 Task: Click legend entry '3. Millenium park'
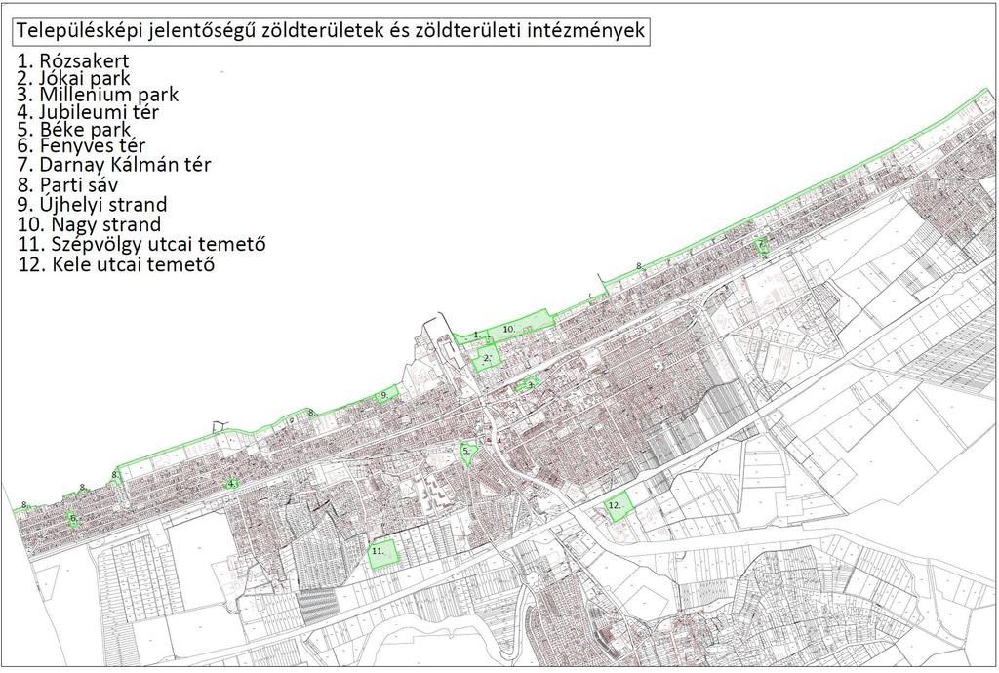[99, 95]
